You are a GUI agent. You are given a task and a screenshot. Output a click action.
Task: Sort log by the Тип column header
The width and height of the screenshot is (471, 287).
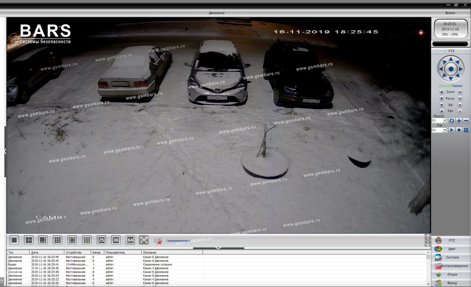click(x=18, y=252)
